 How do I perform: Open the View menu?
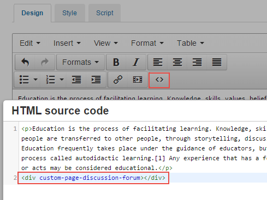click(106, 43)
